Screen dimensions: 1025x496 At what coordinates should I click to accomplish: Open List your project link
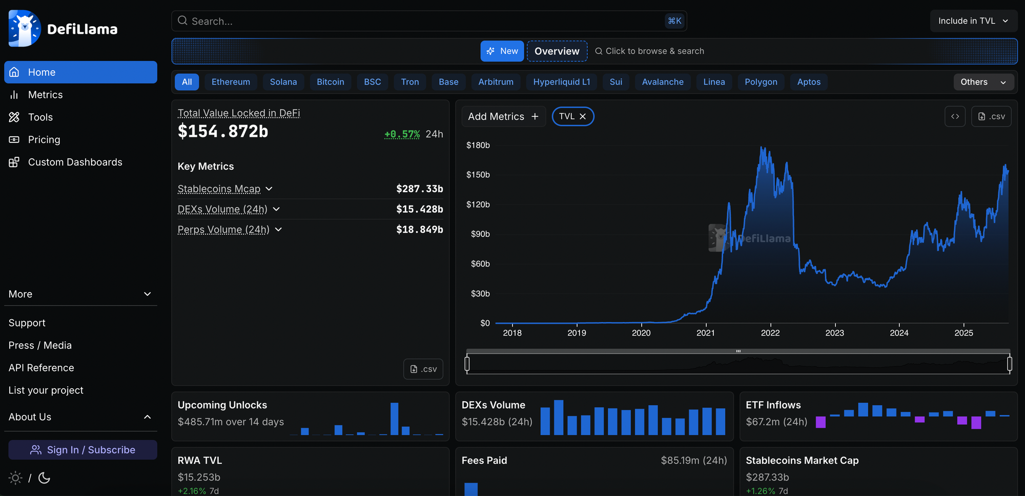pyautogui.click(x=46, y=390)
